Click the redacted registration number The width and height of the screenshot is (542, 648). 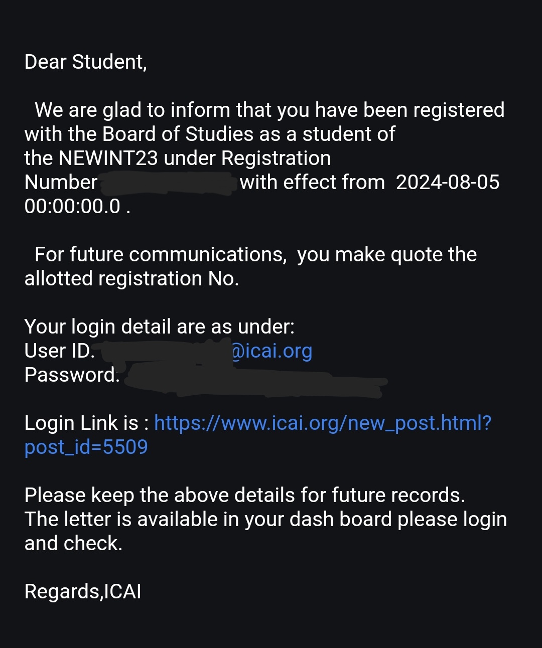(x=168, y=184)
